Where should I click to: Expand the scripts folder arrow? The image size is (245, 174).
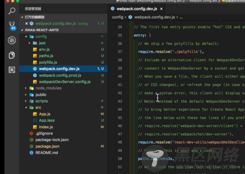coord(26,101)
